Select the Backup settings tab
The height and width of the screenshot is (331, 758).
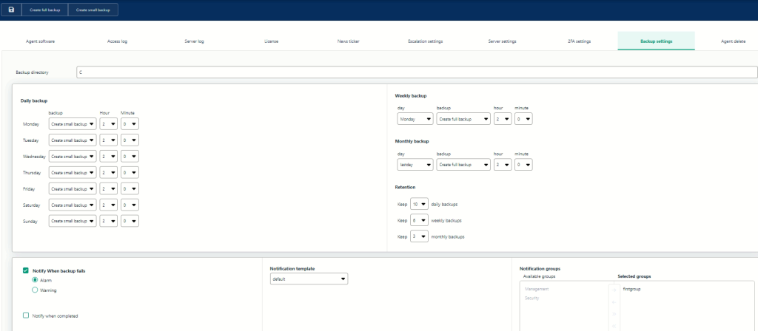[x=656, y=41]
